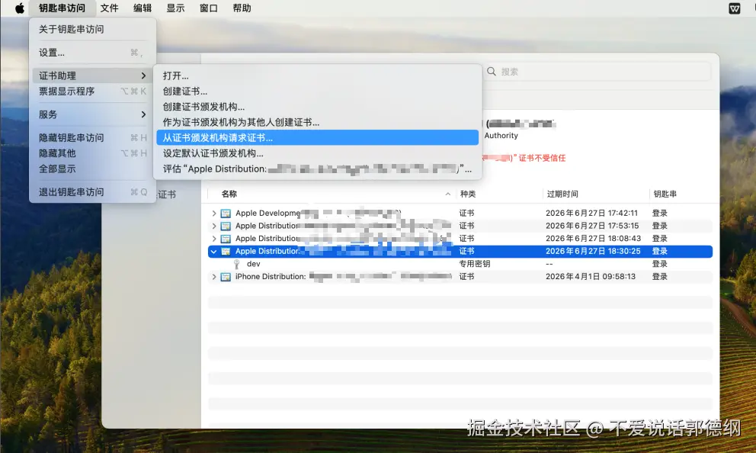Click the date 2026年4月1日 09:58:13
Image resolution: width=756 pixels, height=453 pixels.
pyautogui.click(x=590, y=276)
